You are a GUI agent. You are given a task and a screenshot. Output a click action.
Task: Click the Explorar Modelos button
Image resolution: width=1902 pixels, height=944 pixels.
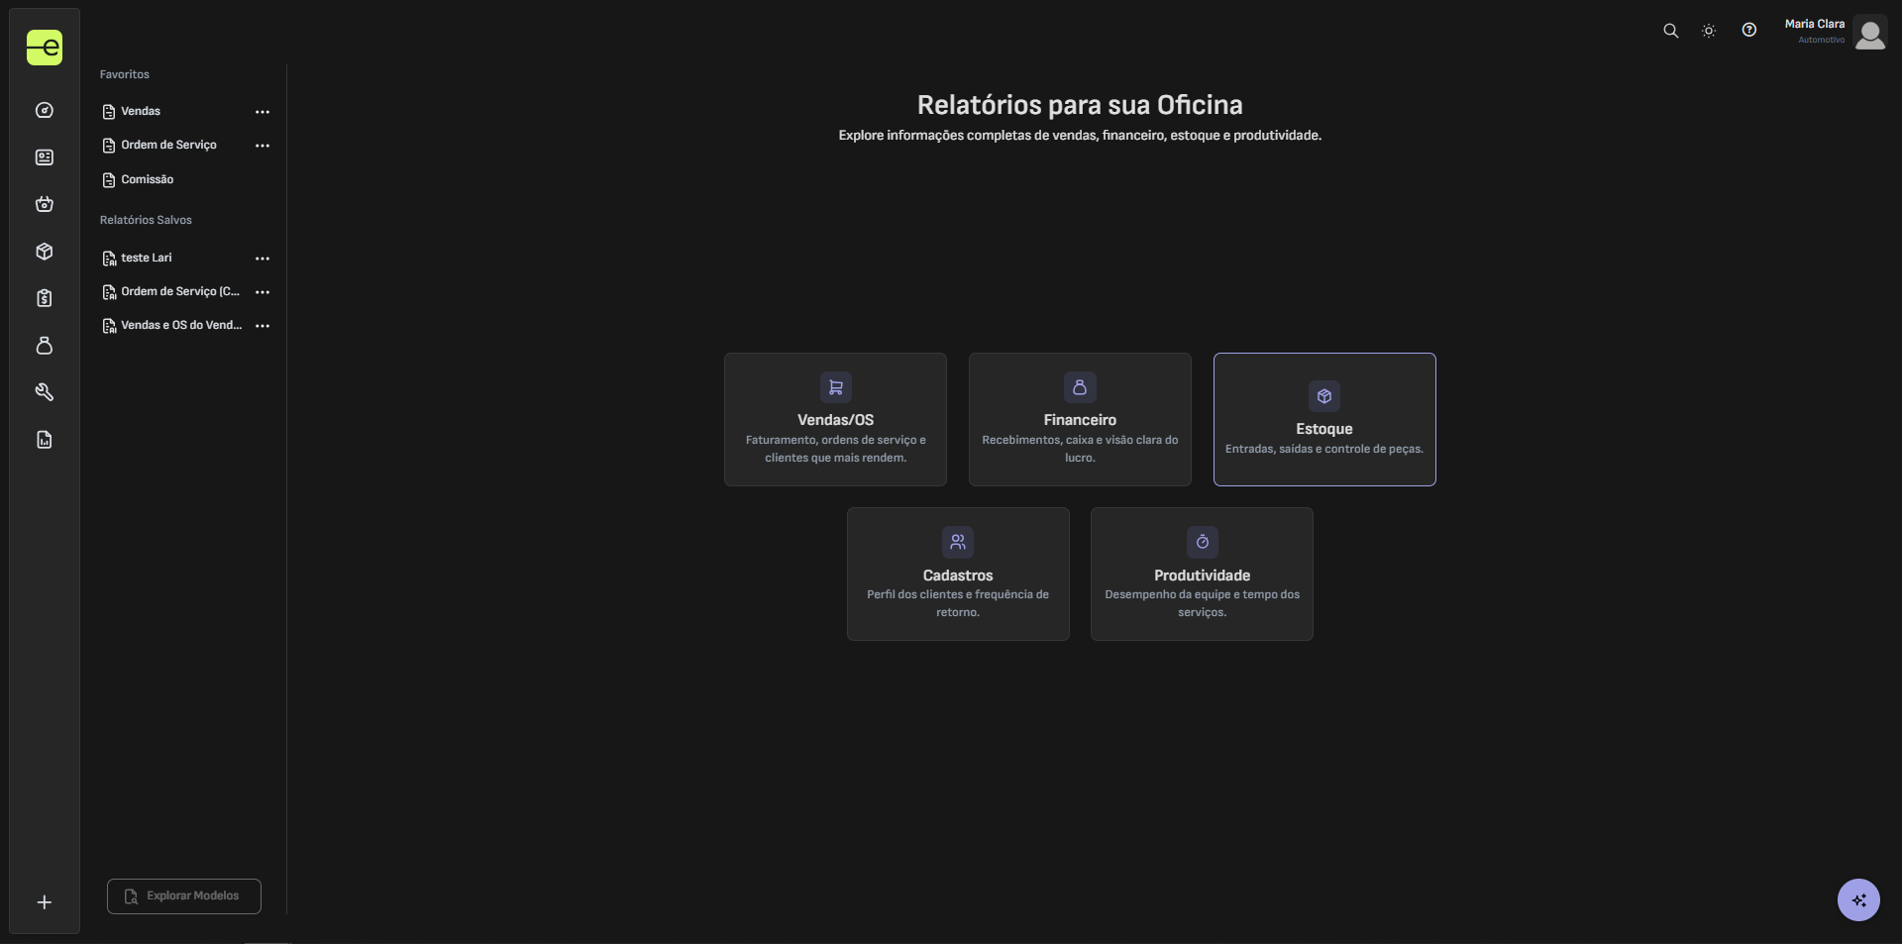point(184,896)
